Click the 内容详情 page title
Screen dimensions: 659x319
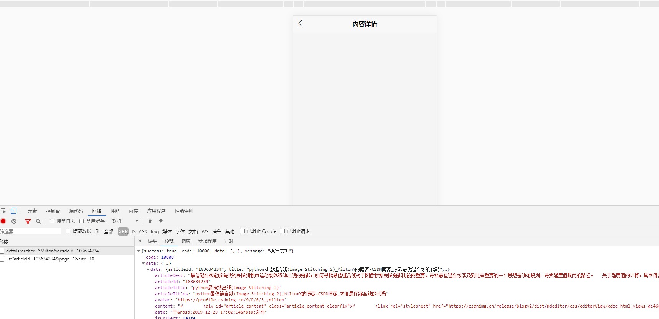click(x=365, y=24)
